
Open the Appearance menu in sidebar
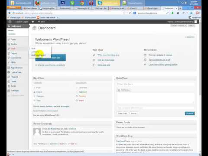point(16,68)
